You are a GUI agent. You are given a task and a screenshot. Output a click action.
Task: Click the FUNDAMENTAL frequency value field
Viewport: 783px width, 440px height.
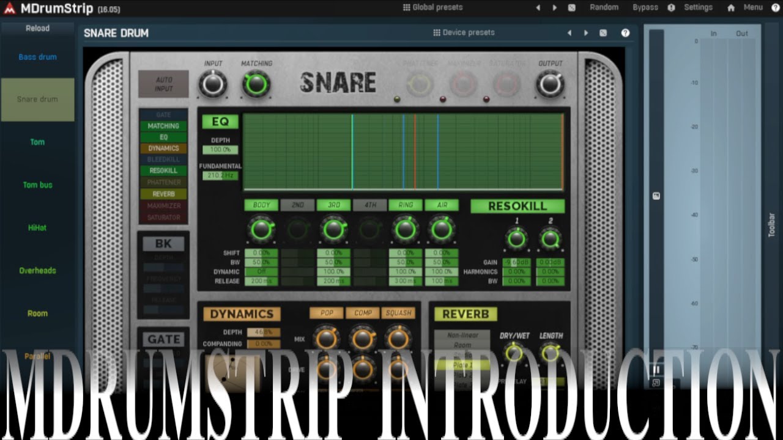coord(220,175)
